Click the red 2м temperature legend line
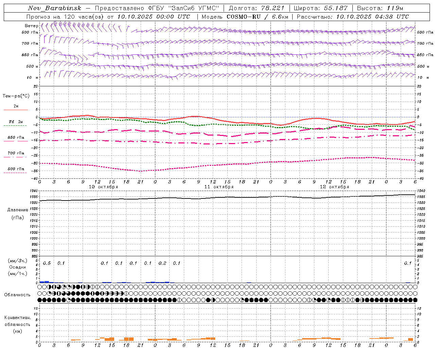The width and height of the screenshot is (435, 348). point(16,110)
